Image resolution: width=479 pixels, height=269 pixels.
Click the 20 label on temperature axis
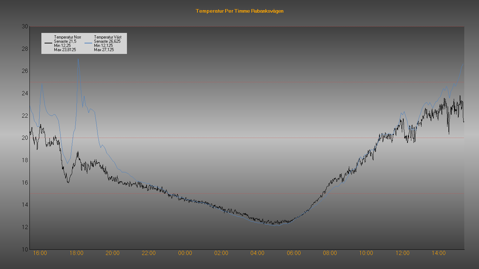tap(25, 138)
